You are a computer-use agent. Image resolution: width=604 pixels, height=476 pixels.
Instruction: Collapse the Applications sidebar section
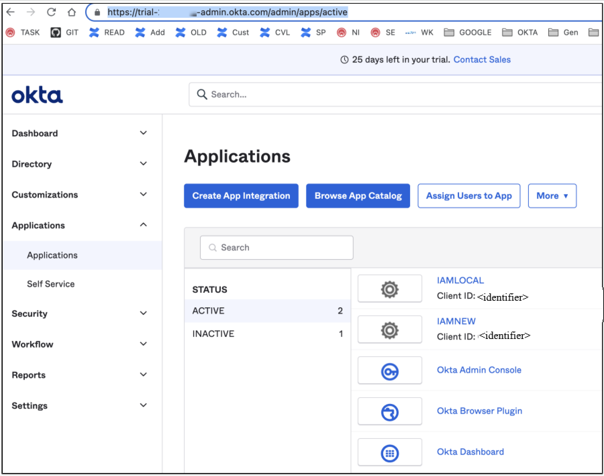coord(143,225)
